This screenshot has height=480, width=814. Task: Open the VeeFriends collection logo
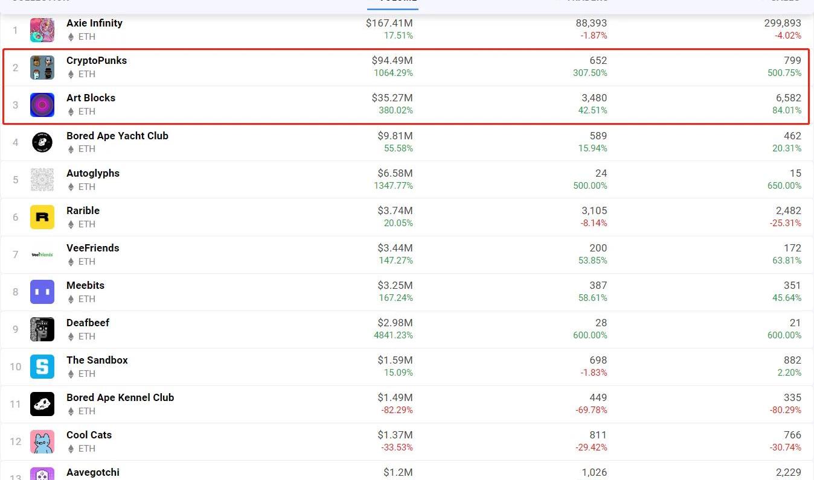(42, 254)
